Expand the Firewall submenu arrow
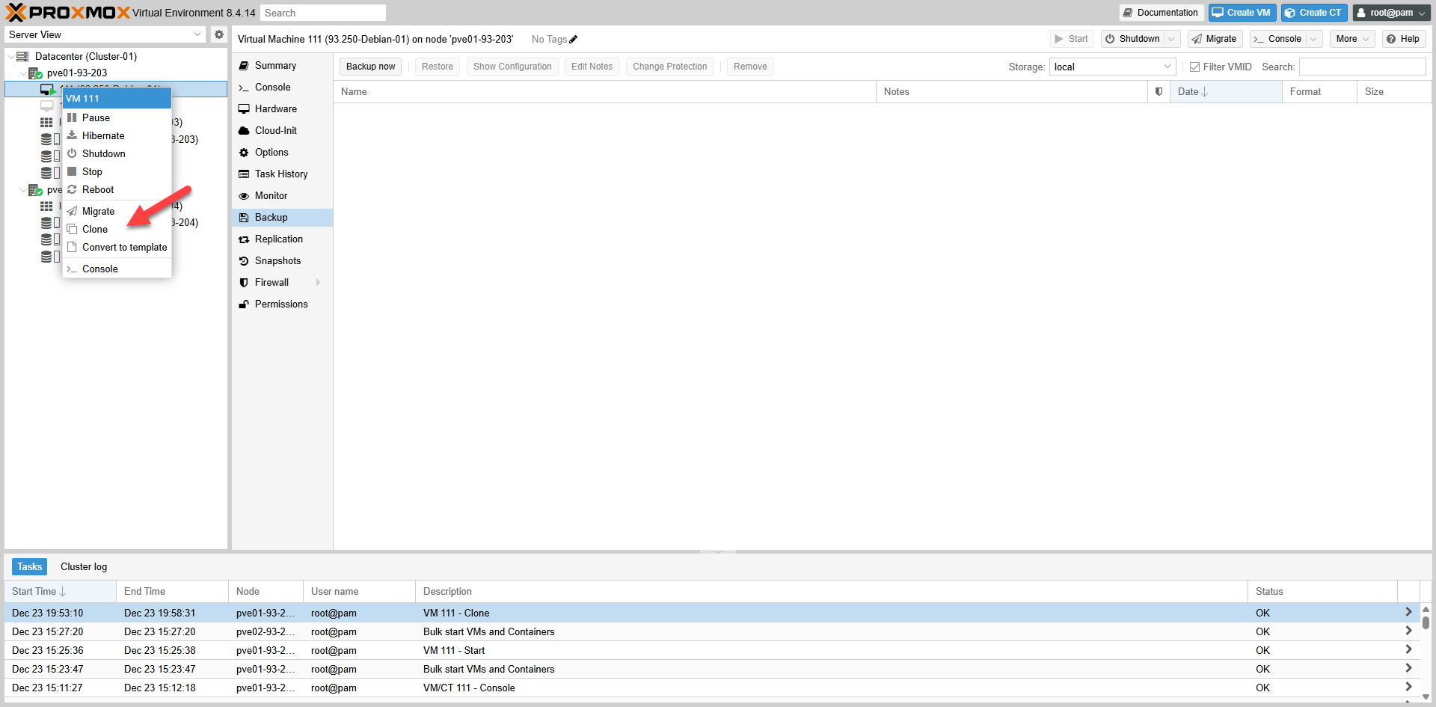This screenshot has width=1436, height=707. click(x=319, y=283)
